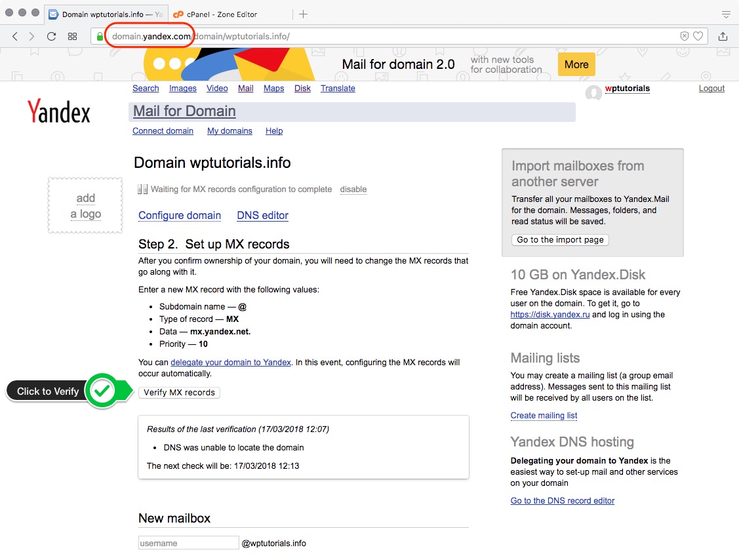Open Search in Yandex top navigation
Image resolution: width=739 pixels, height=558 pixels.
coord(146,88)
